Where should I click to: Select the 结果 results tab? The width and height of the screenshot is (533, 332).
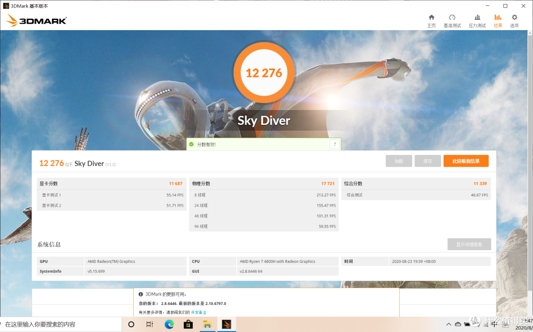498,21
